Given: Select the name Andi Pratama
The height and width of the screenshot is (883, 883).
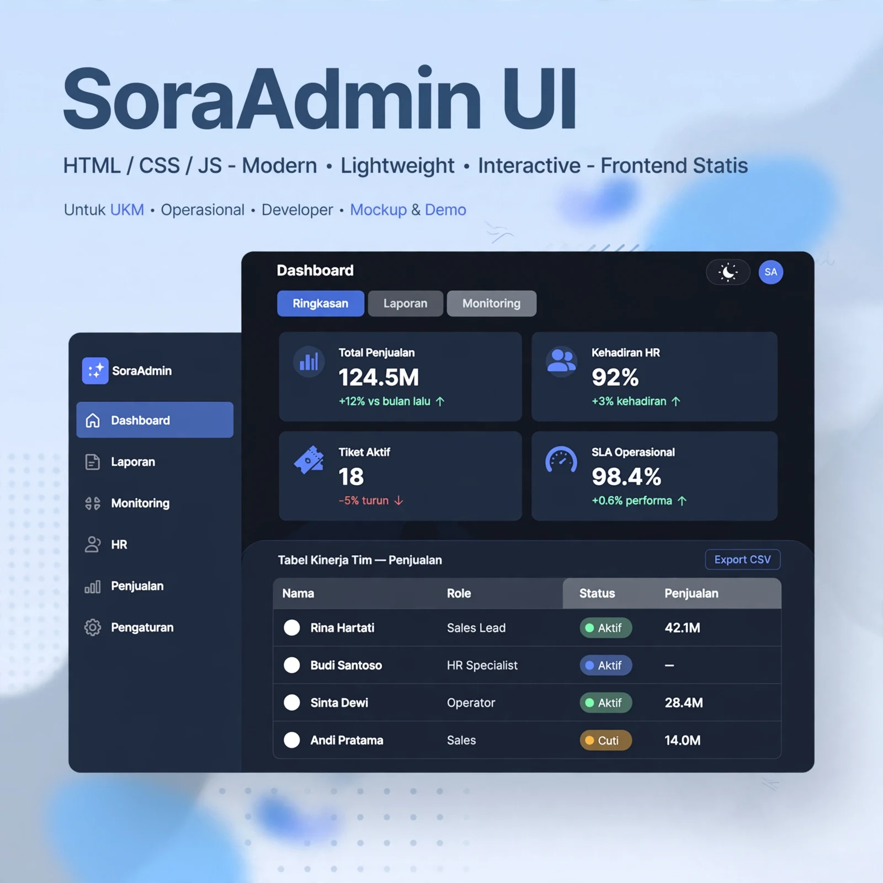Looking at the screenshot, I should (347, 740).
